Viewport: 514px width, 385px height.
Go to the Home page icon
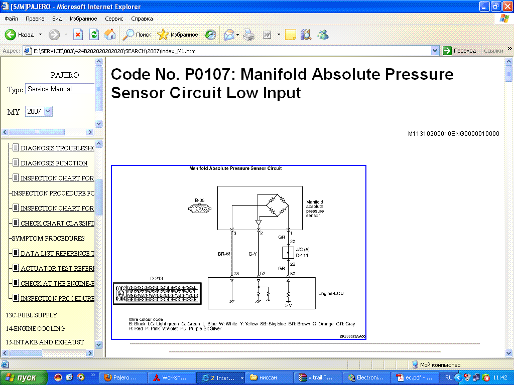(110, 35)
